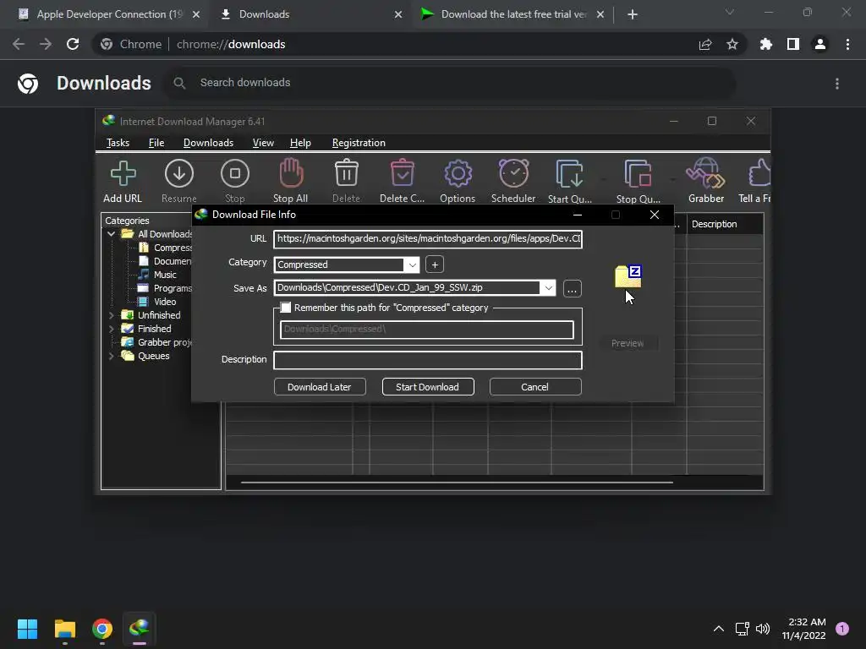This screenshot has width=866, height=649.
Task: Open the Save As path dropdown arrow
Action: (x=548, y=287)
